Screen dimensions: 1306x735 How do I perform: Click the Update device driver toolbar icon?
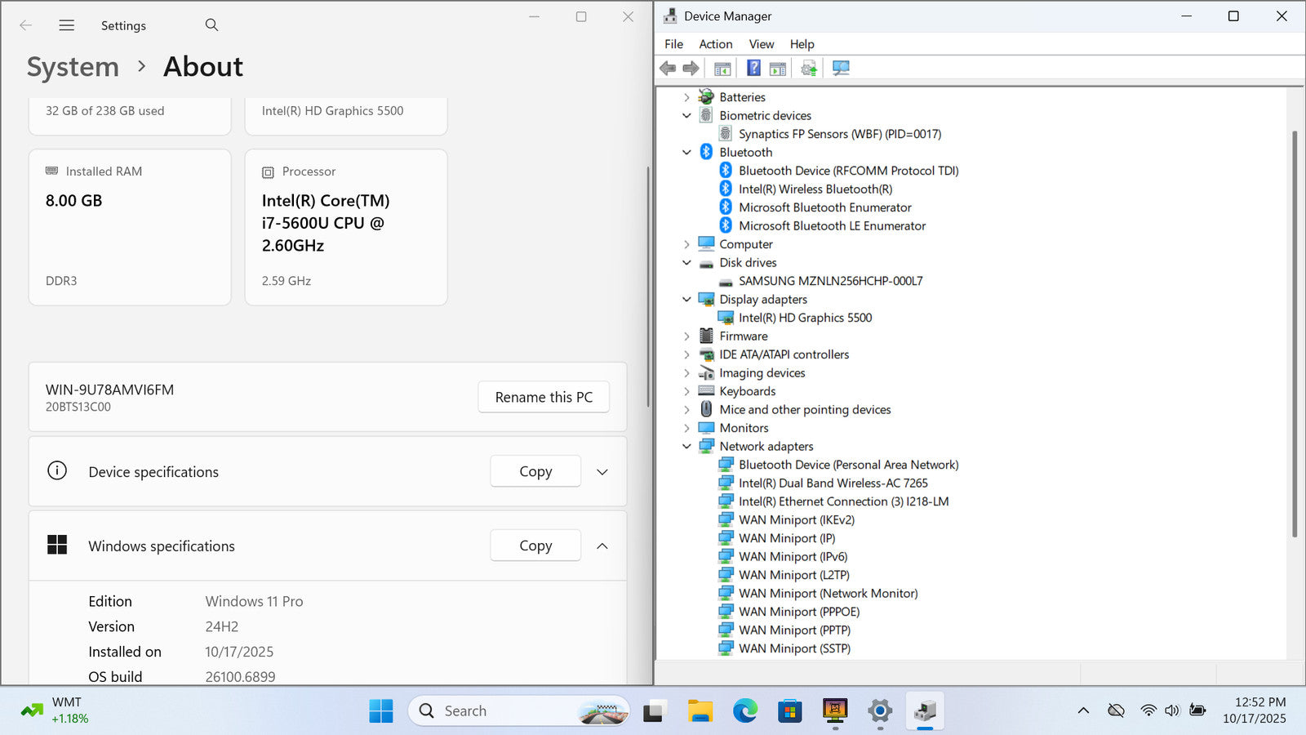click(809, 69)
